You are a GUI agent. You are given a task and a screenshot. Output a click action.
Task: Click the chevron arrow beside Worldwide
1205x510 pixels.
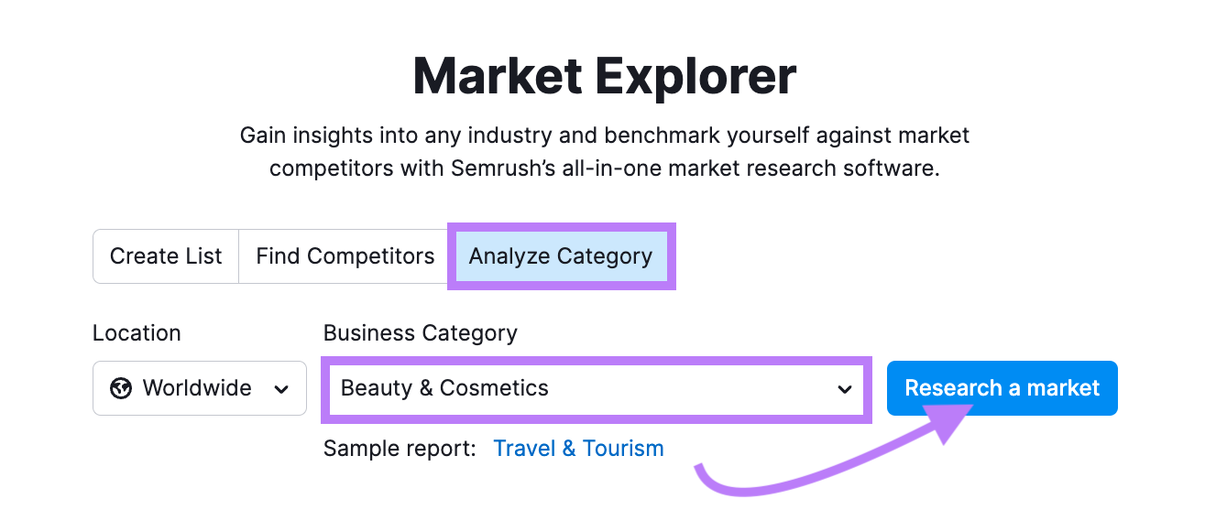281,389
